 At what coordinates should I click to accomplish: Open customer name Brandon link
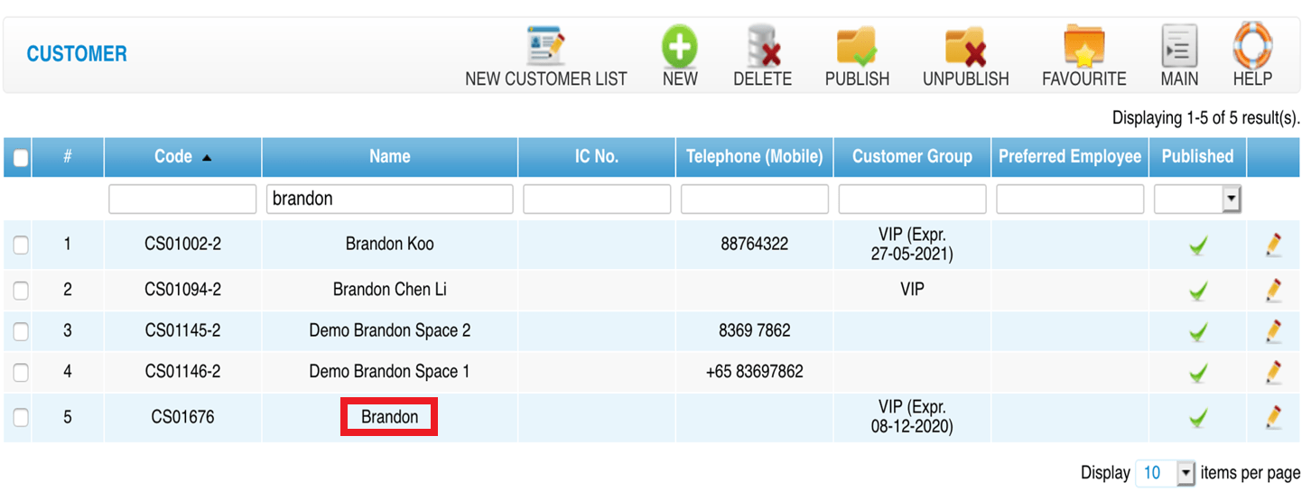389,417
